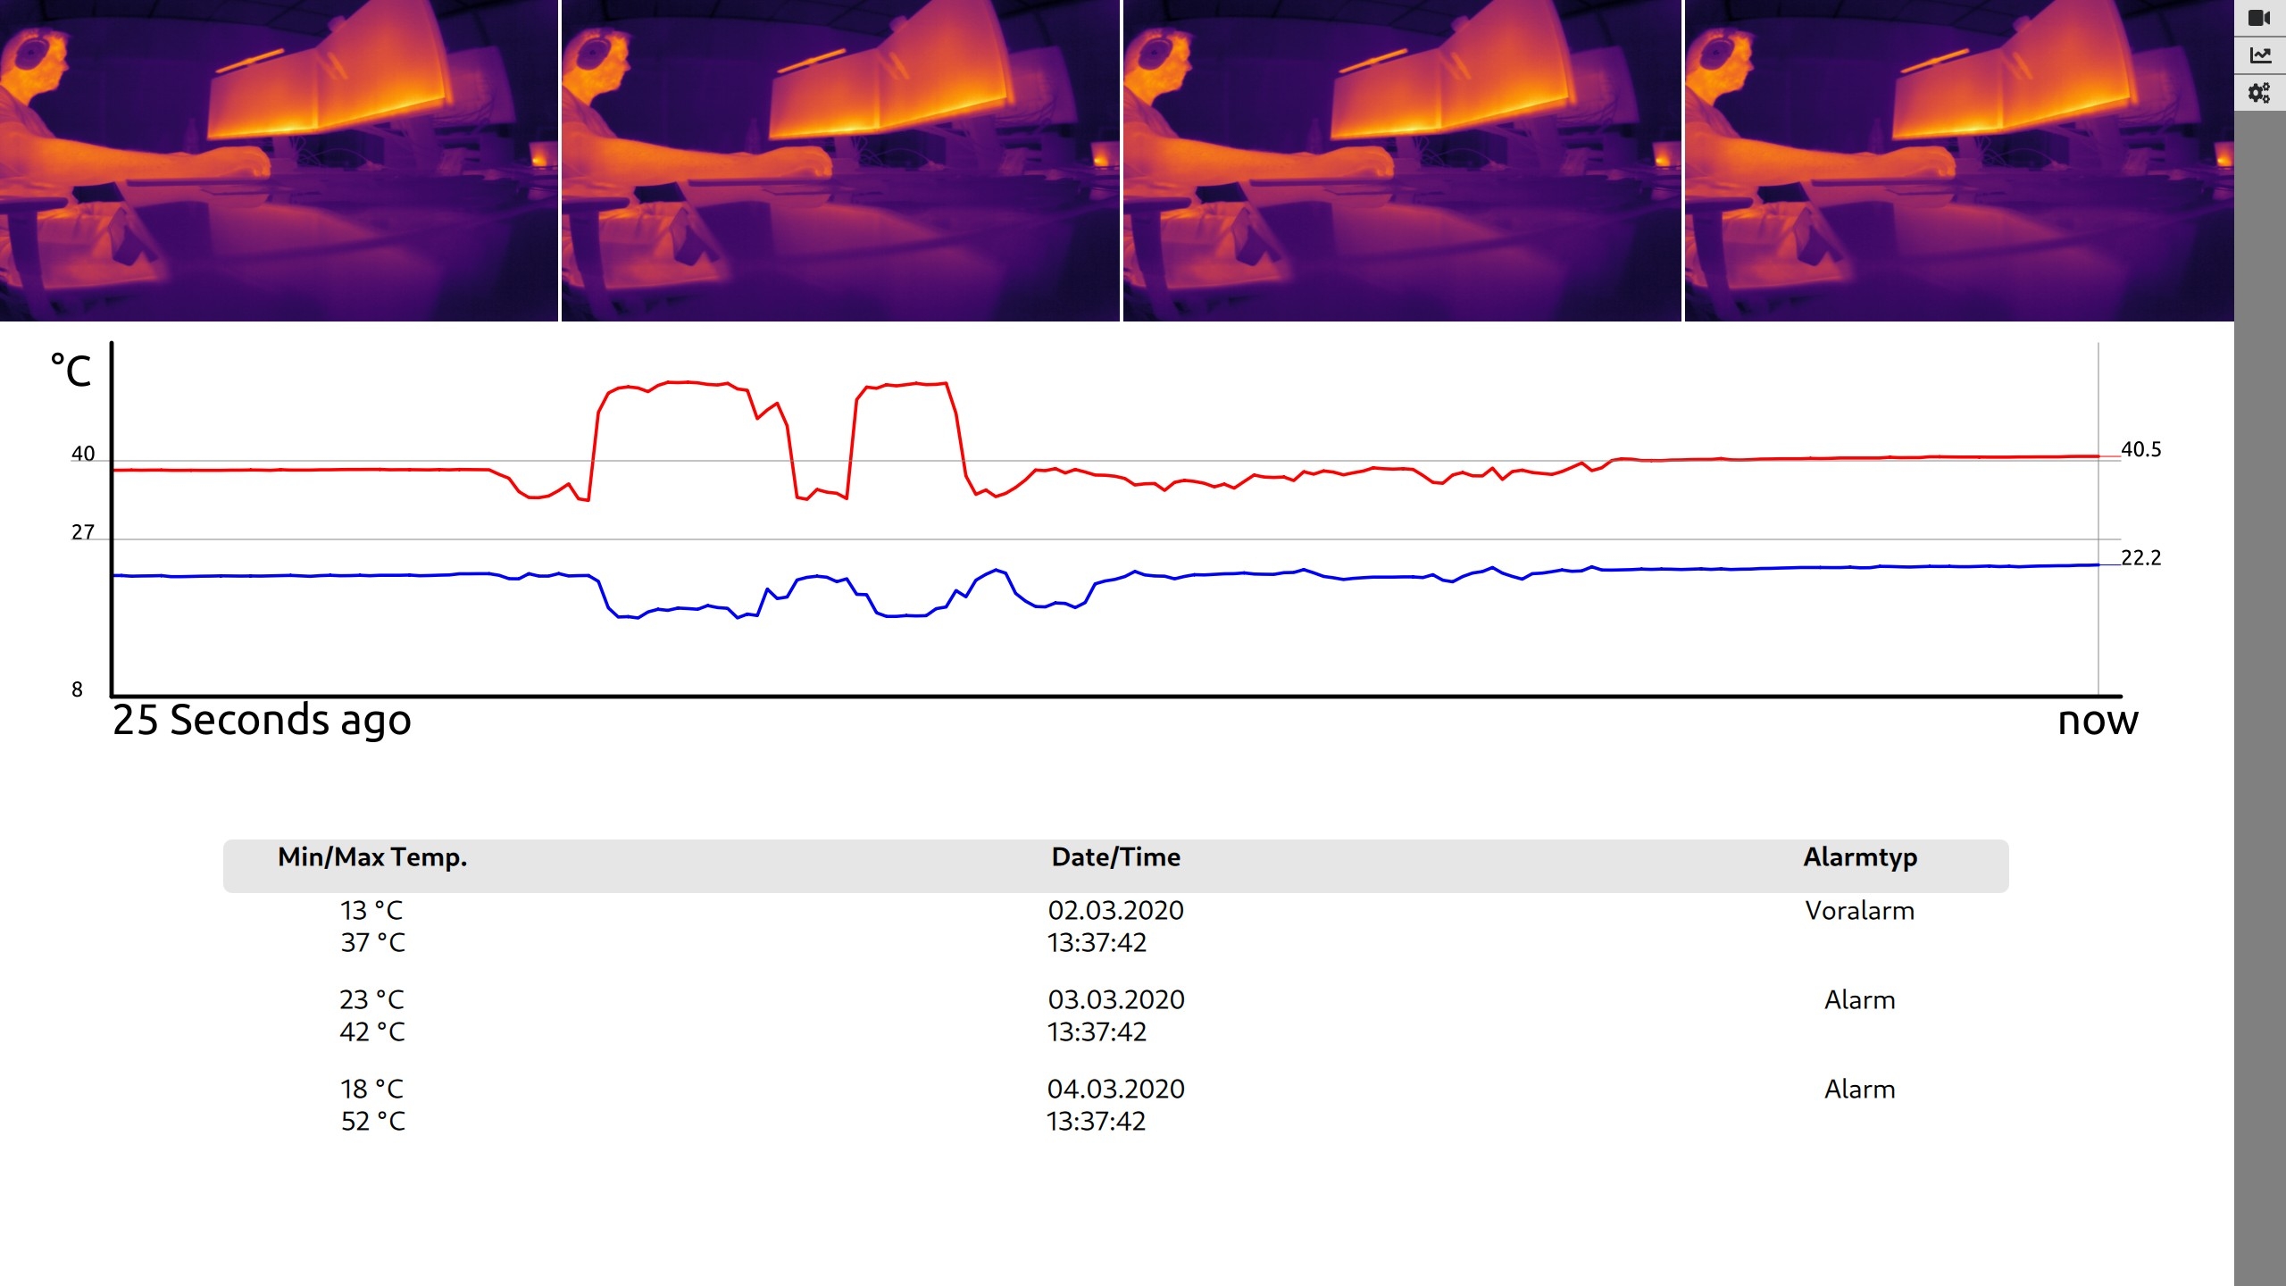
Task: Click the 52 °C max temperature value
Action: (x=372, y=1122)
